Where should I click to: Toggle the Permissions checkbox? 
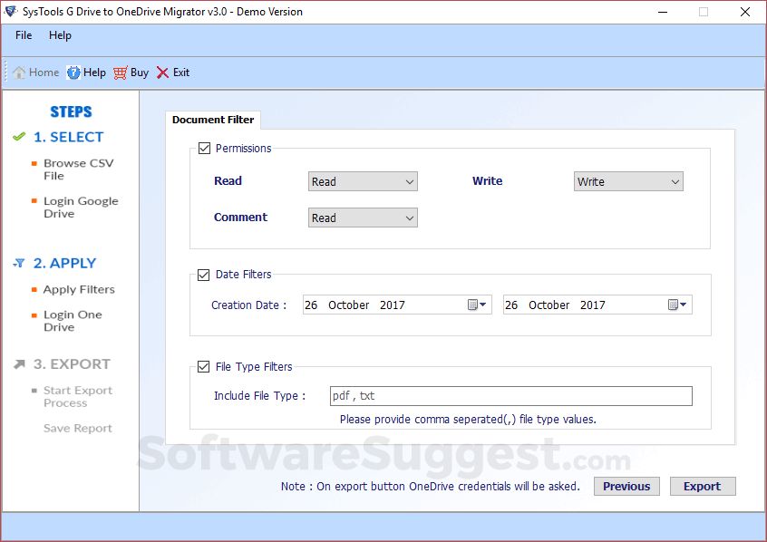(x=204, y=149)
